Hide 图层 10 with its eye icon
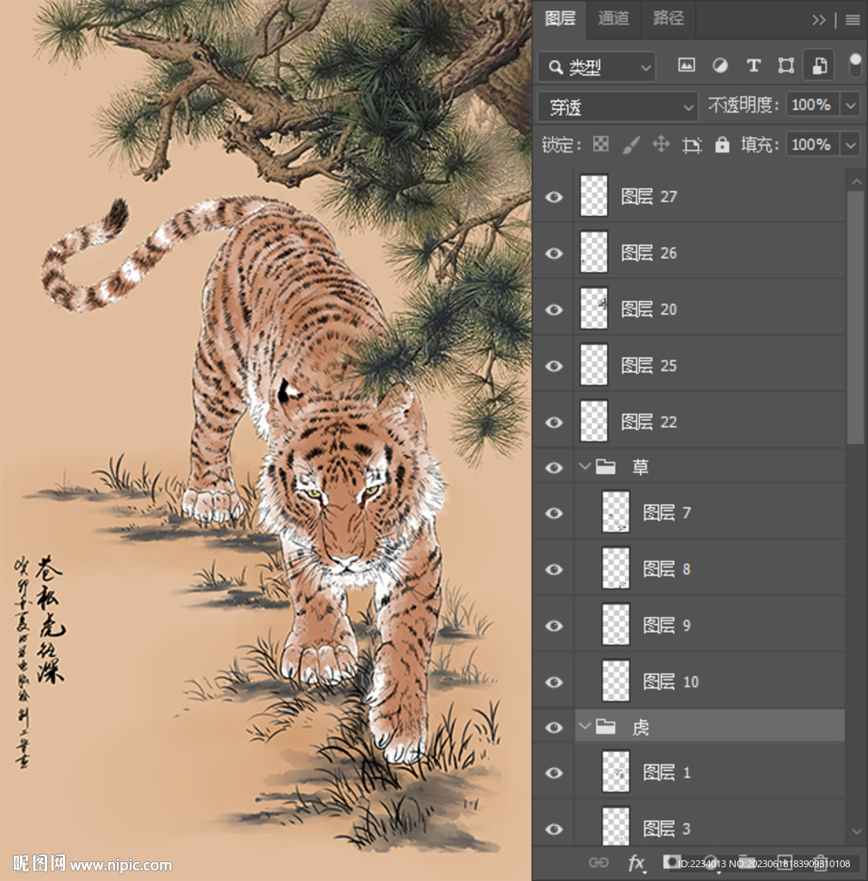The height and width of the screenshot is (881, 868). point(553,681)
